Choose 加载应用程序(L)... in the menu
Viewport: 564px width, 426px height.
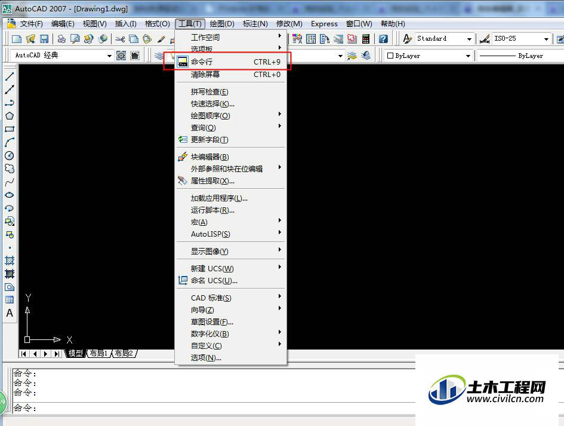pyautogui.click(x=230, y=198)
